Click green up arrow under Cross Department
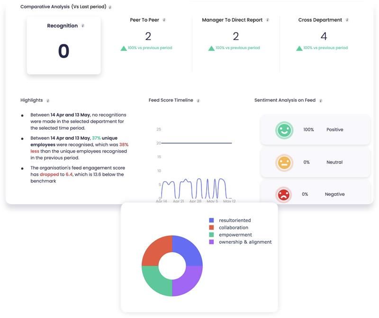379x318 pixels. point(299,48)
